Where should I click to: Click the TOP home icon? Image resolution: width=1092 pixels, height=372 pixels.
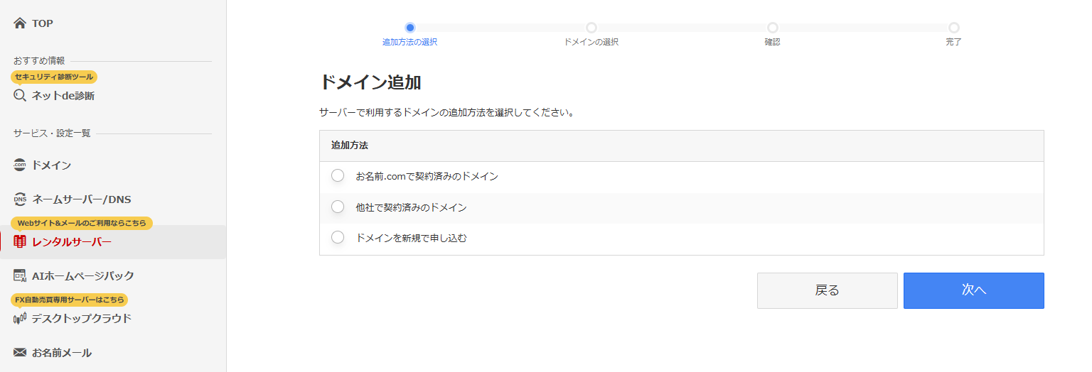[20, 23]
